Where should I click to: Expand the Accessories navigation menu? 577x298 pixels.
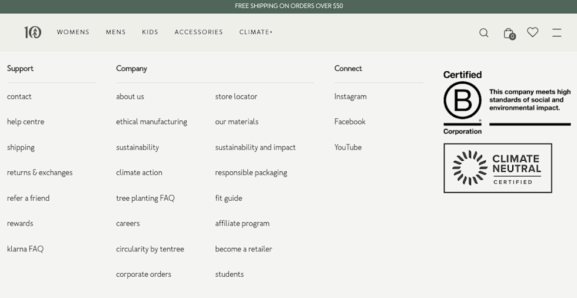click(x=198, y=32)
